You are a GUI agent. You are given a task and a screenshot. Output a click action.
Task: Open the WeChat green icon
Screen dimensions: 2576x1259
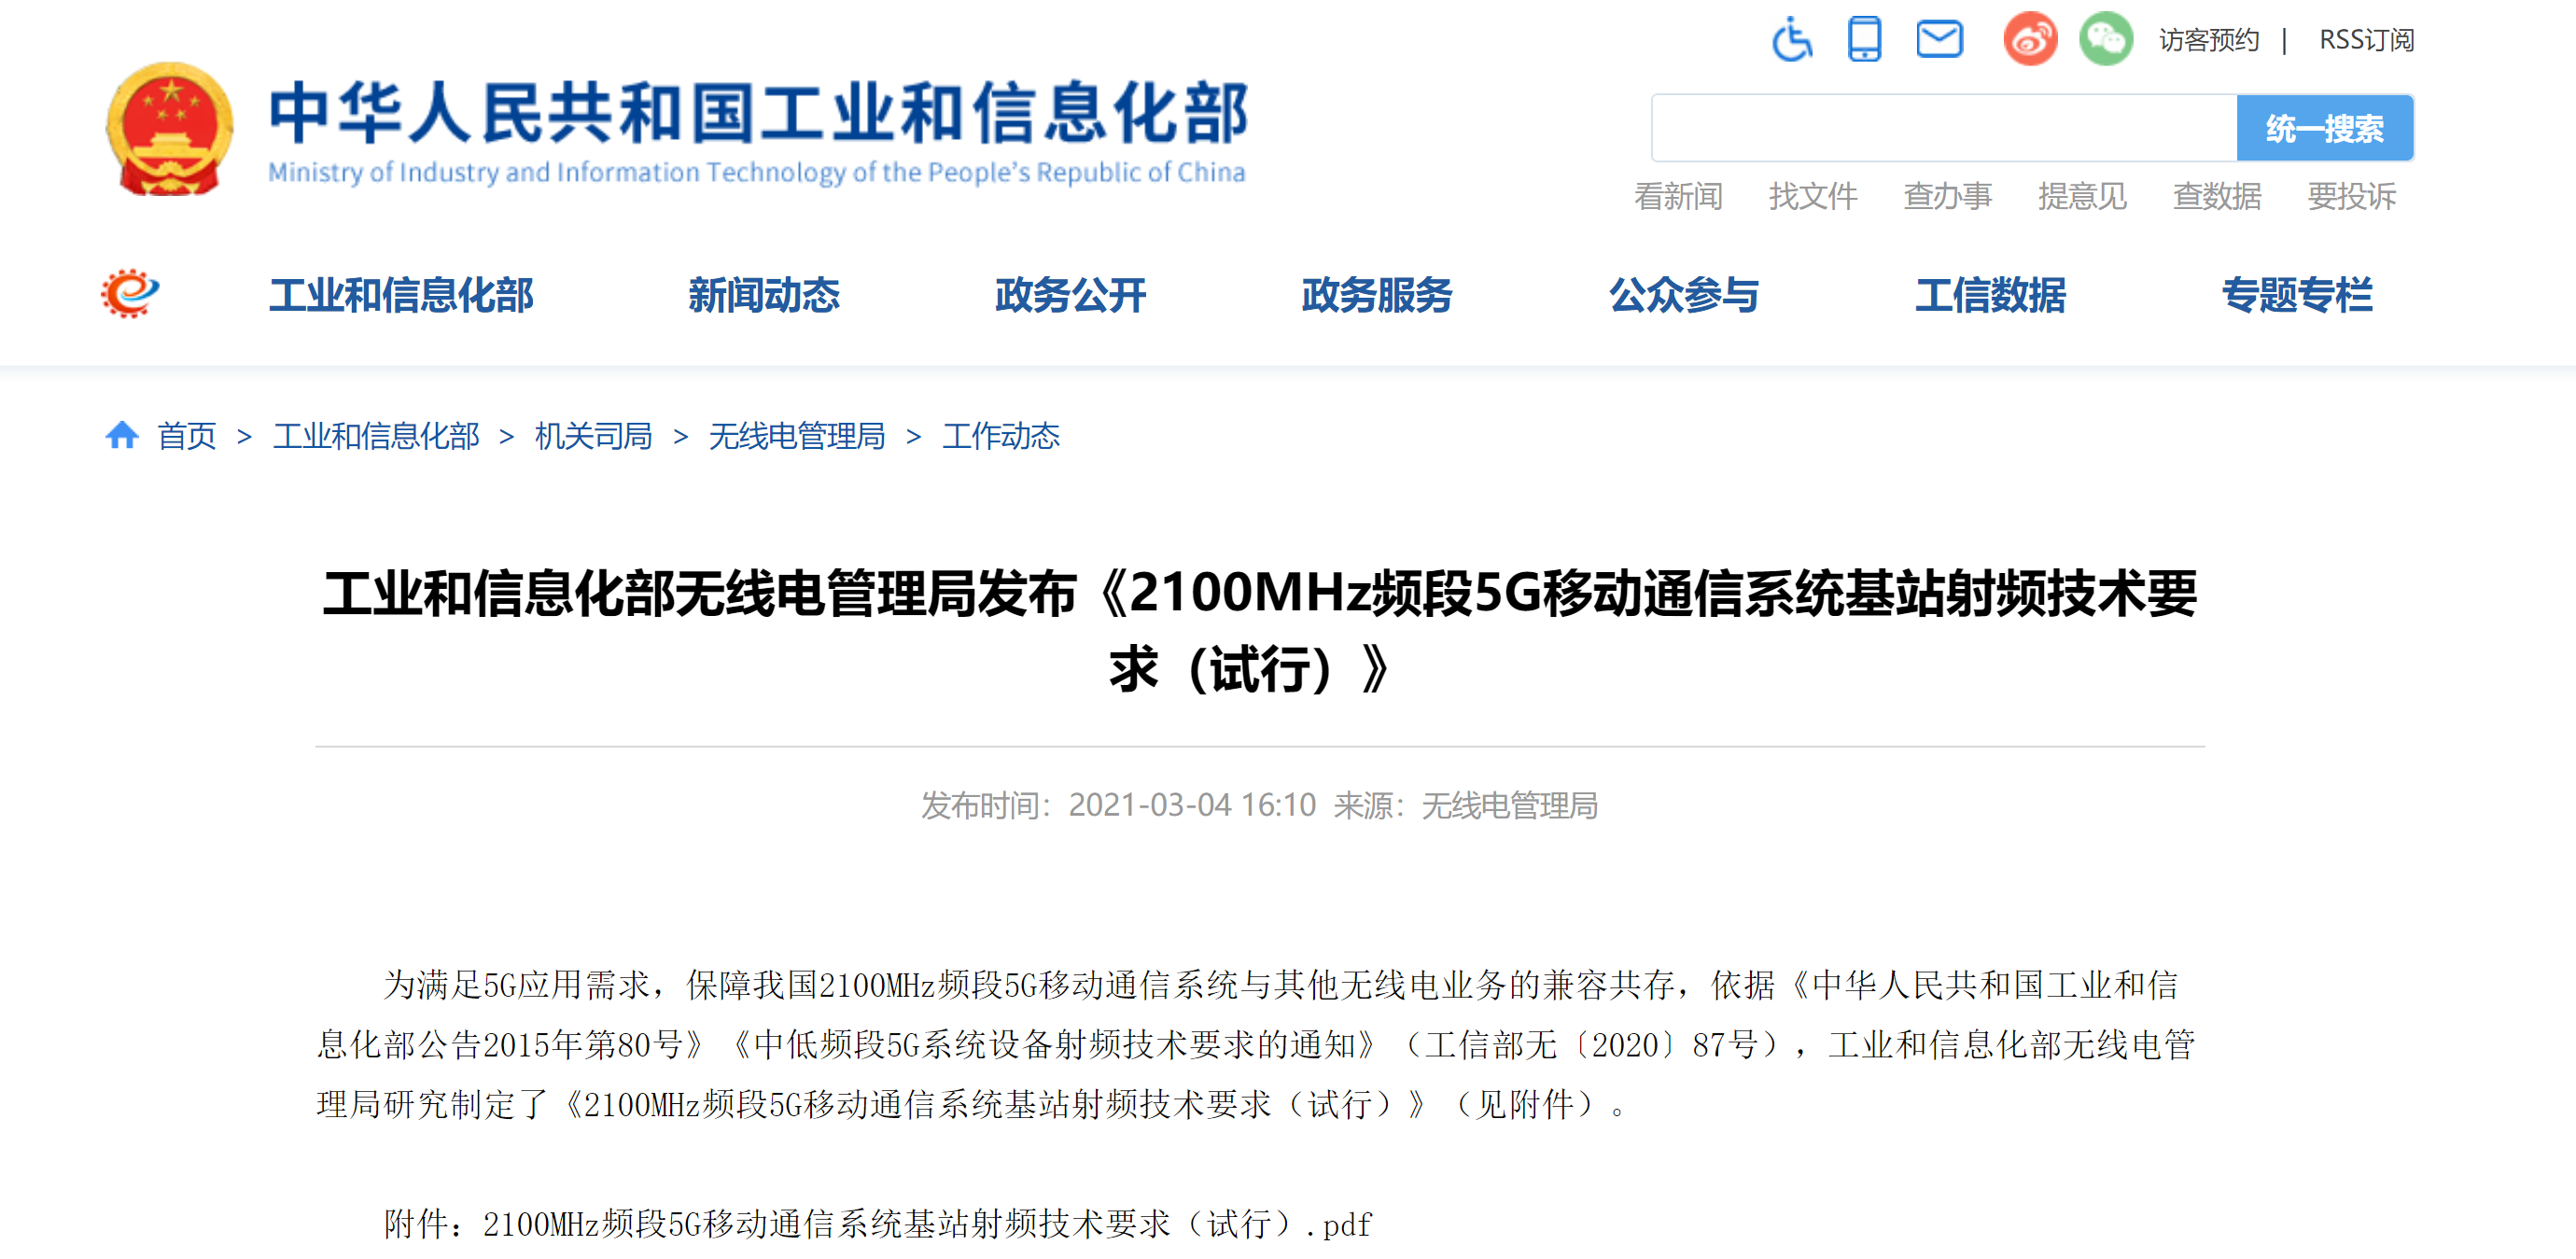click(2106, 39)
